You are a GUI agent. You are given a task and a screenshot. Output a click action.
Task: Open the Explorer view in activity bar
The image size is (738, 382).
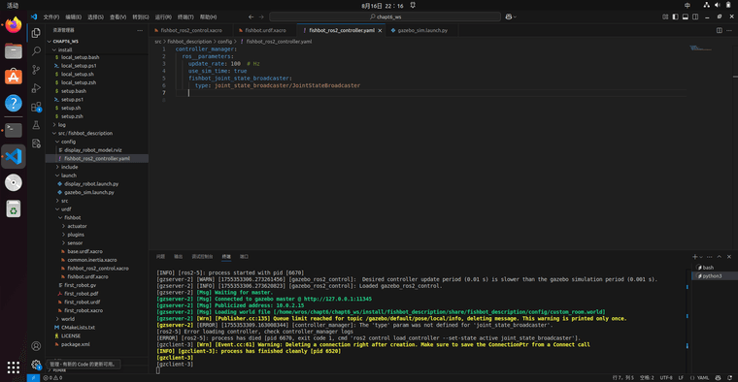tap(36, 32)
